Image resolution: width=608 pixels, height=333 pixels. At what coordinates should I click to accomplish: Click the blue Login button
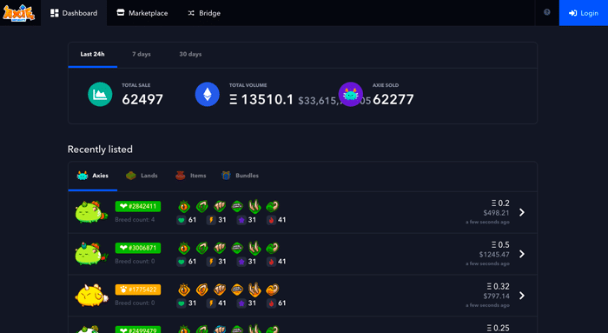pyautogui.click(x=583, y=13)
